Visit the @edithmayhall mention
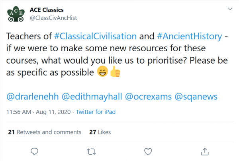239x161 pixels. point(92,97)
